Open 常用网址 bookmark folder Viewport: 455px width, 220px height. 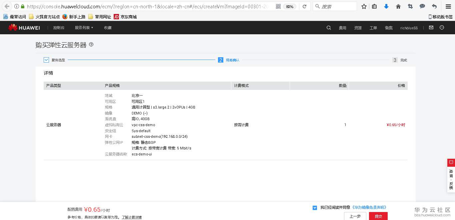tap(100, 17)
